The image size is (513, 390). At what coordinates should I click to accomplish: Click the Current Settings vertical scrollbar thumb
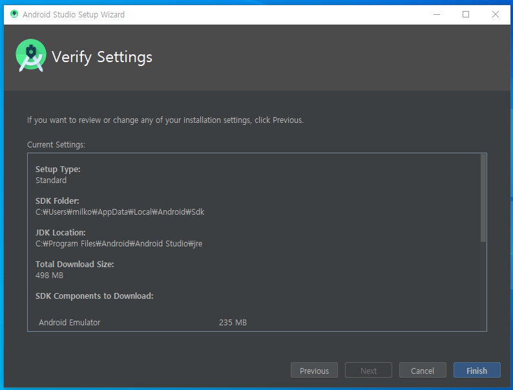(483, 198)
